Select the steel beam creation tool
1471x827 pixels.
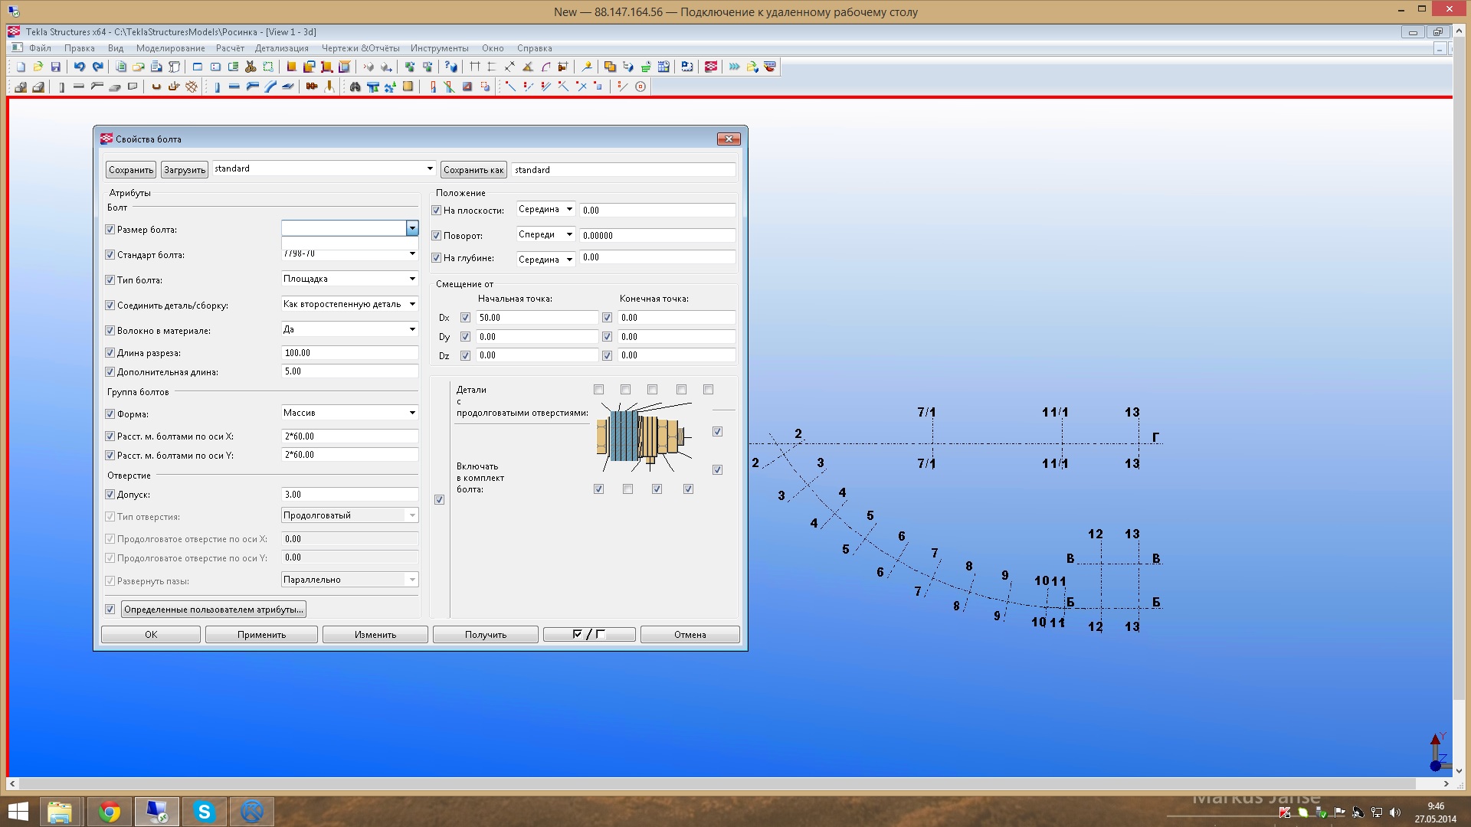tap(234, 87)
